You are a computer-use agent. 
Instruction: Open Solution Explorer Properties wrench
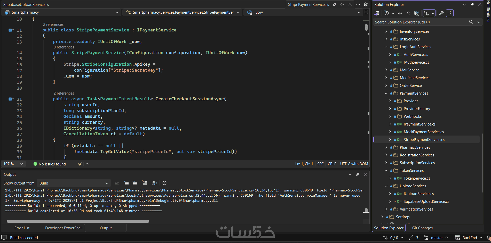441,13
